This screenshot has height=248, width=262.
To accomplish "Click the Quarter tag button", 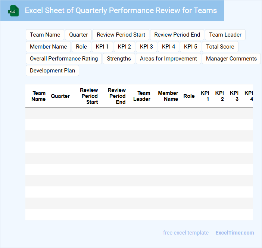I will [x=78, y=35].
